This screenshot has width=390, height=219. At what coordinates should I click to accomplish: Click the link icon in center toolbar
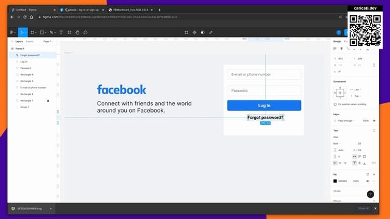click(211, 32)
